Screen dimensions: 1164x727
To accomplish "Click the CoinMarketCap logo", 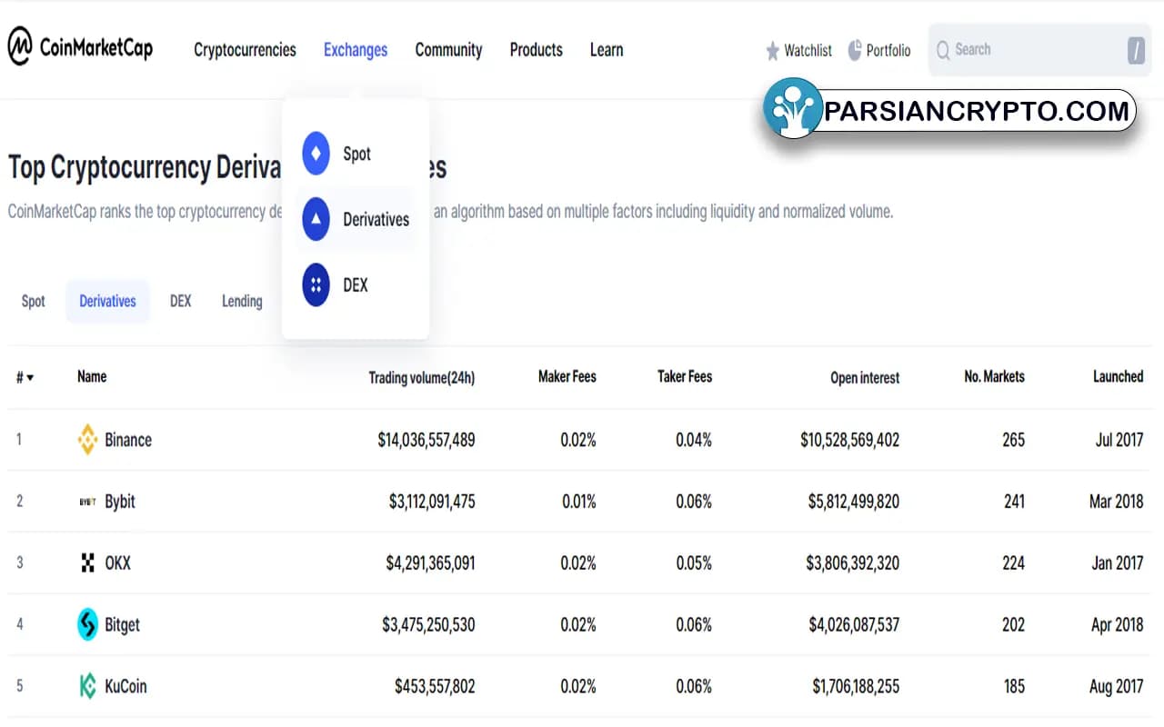I will (80, 46).
